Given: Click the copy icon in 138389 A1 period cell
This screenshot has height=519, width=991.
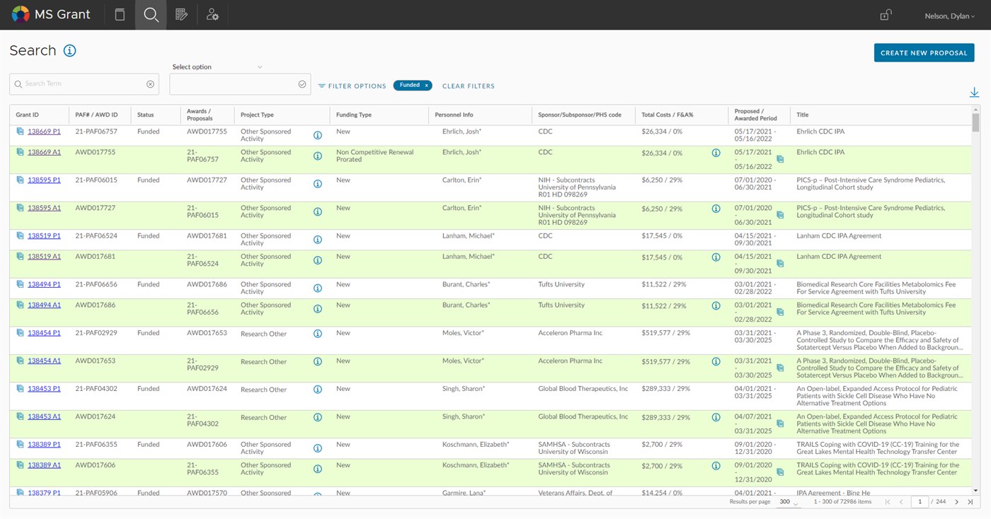Looking at the screenshot, I should [x=780, y=472].
